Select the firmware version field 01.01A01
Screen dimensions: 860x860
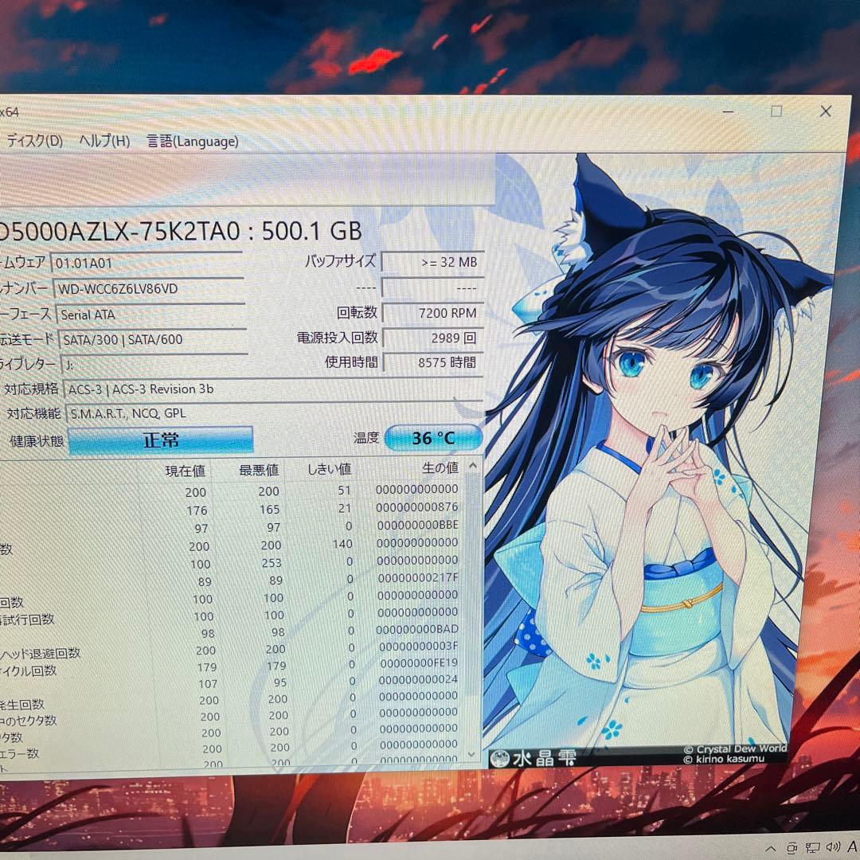tap(96, 261)
